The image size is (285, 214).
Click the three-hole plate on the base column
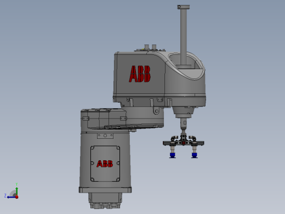click(105, 136)
